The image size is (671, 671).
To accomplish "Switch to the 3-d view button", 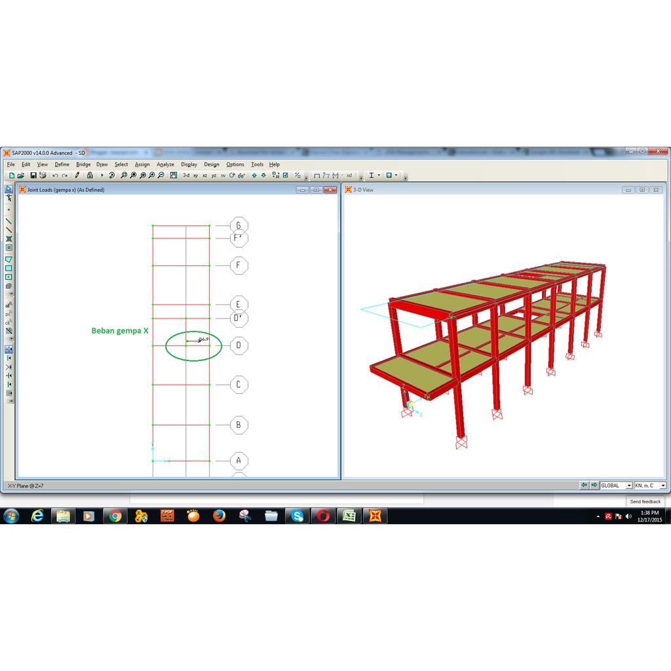I will coord(185,176).
